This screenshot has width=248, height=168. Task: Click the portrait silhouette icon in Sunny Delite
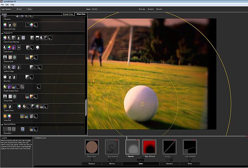(x=5, y=97)
